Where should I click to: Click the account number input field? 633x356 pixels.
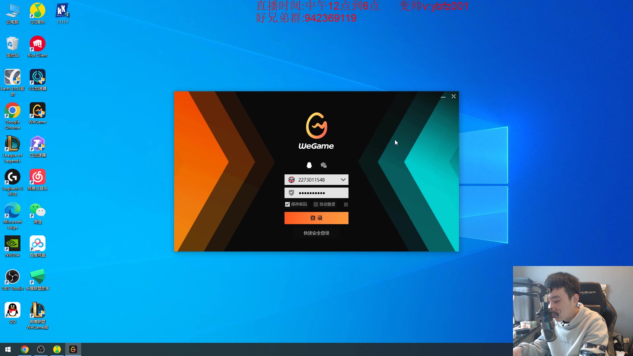[316, 180]
